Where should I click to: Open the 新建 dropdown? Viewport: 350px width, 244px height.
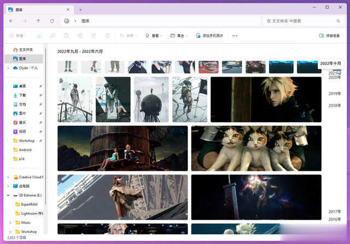(x=18, y=35)
